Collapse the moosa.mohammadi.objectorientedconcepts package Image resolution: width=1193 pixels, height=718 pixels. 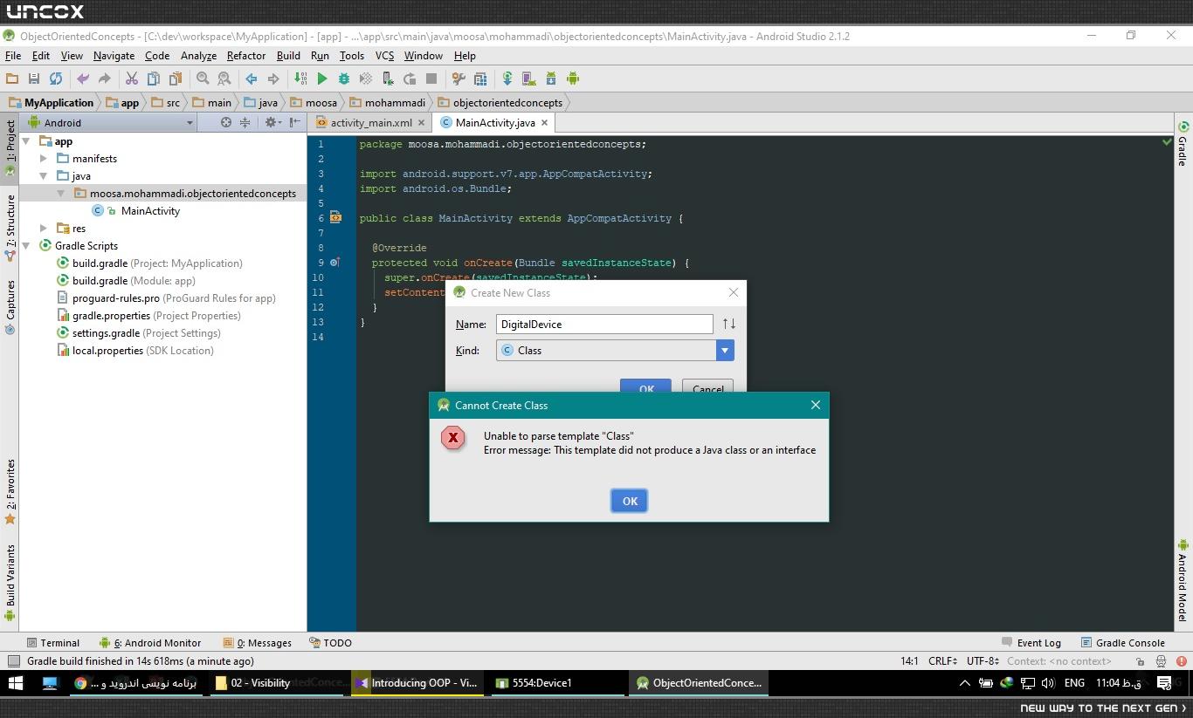(61, 194)
